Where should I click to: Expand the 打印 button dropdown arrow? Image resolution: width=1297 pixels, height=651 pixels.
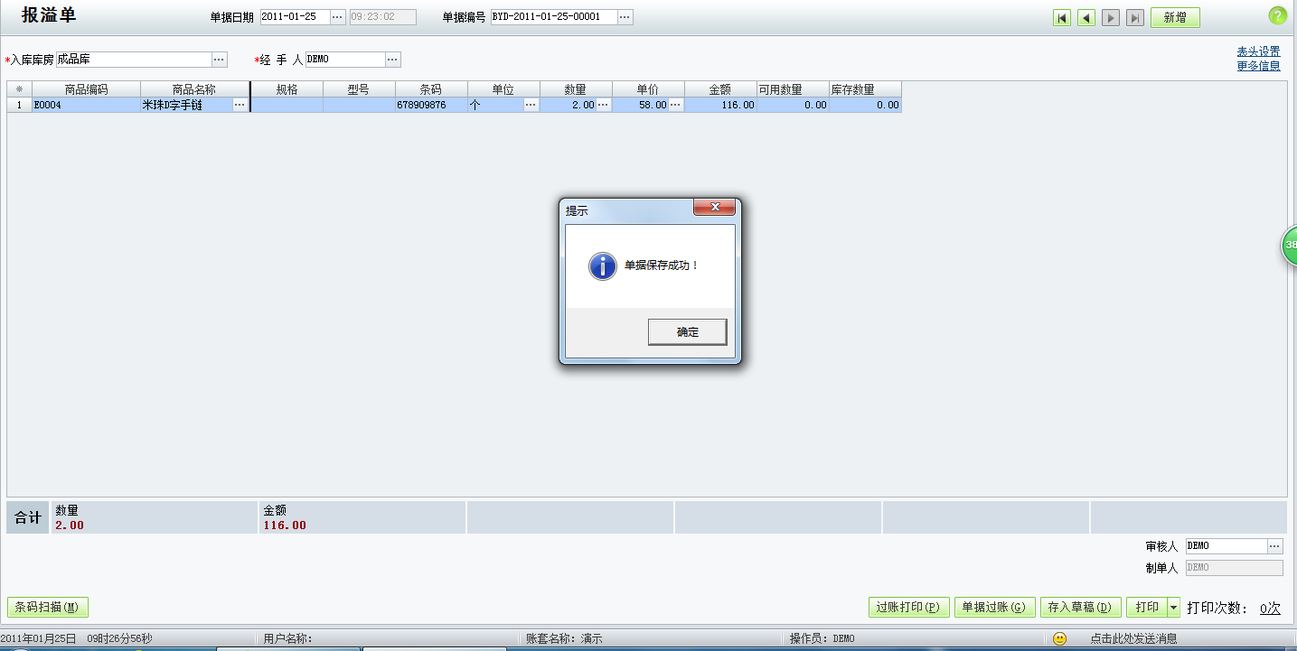click(x=1174, y=608)
